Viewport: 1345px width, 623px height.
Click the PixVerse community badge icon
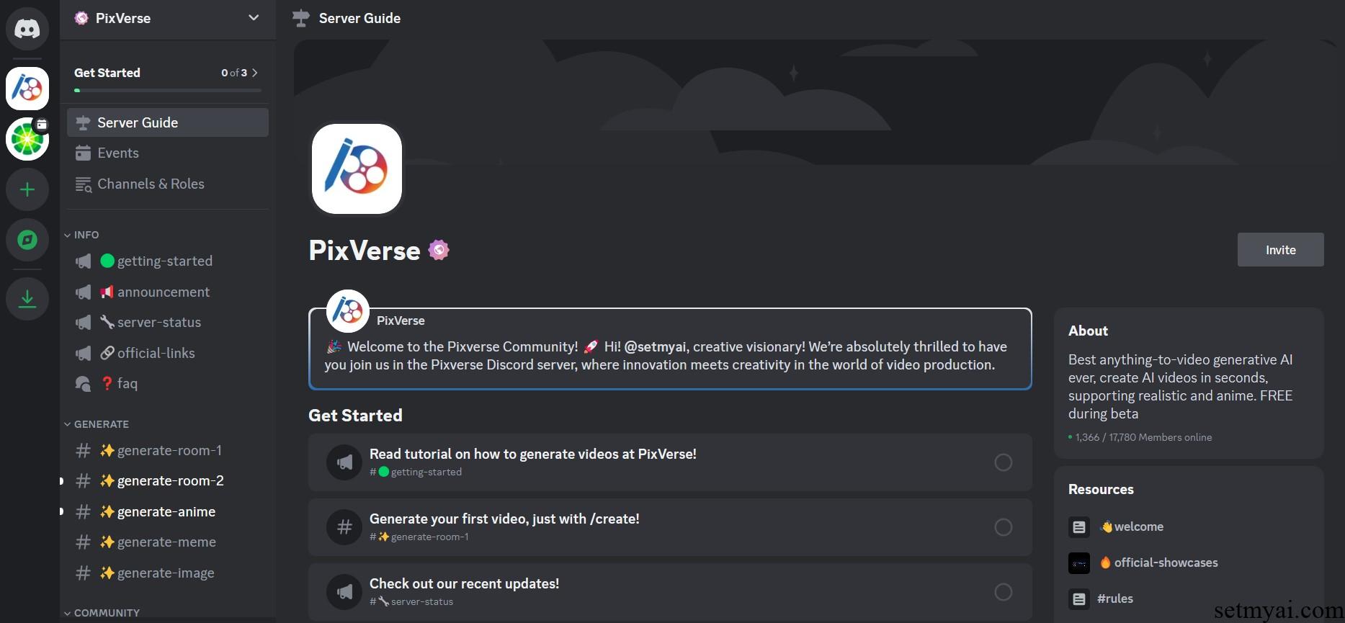pyautogui.click(x=439, y=250)
